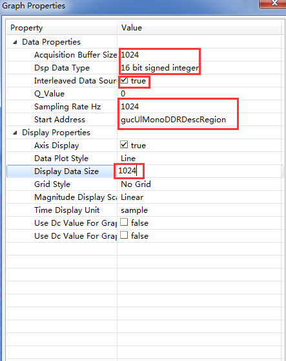The image size is (286, 361).
Task: Close the Graph Properties dialog
Action: (x=274, y=3)
